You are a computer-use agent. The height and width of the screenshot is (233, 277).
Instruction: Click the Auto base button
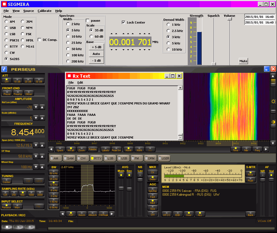coord(96,54)
